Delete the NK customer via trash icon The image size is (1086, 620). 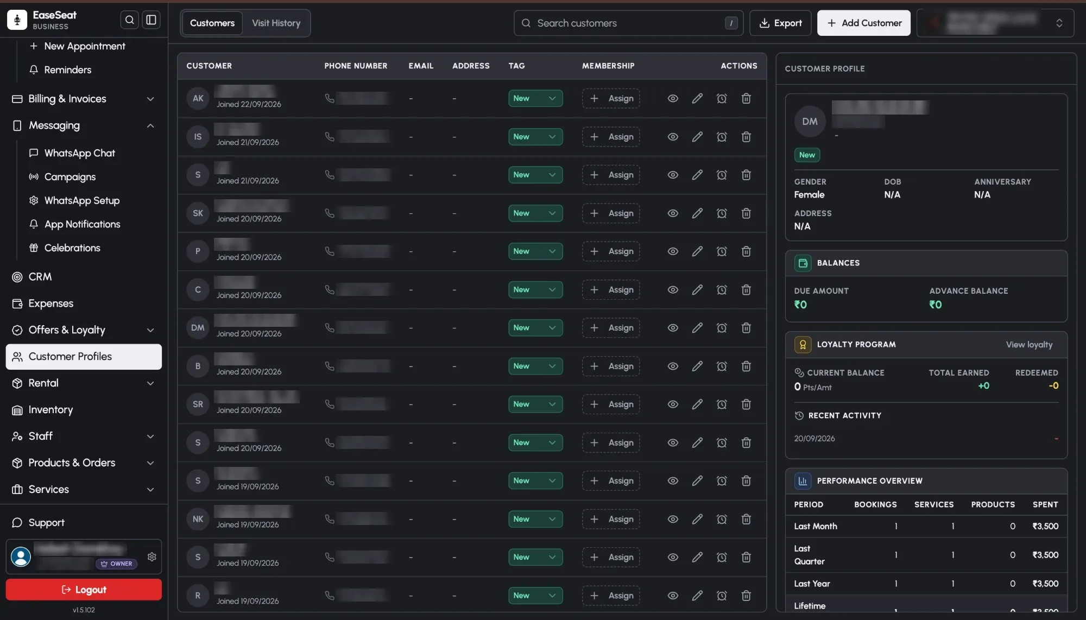click(746, 519)
